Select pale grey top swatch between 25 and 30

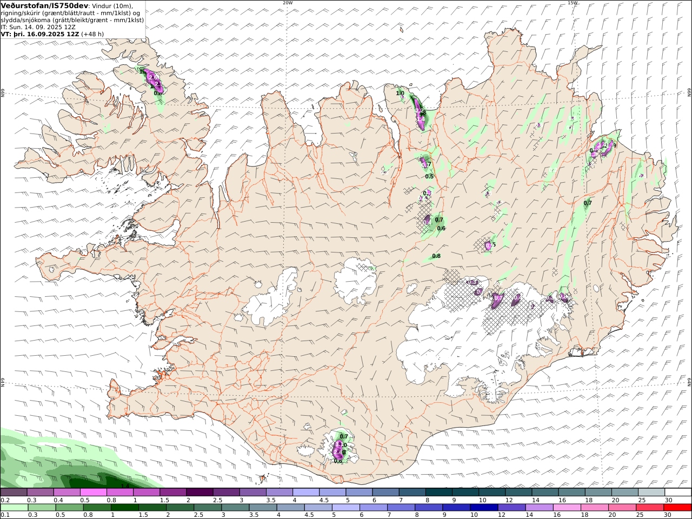click(x=651, y=493)
